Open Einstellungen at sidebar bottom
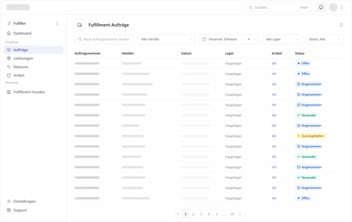 [33, 201]
